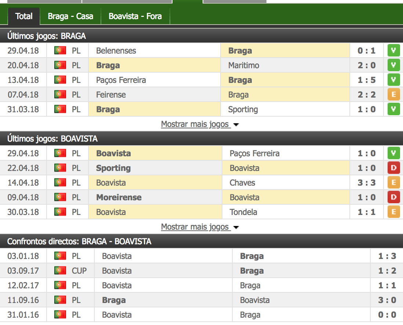The width and height of the screenshot is (403, 325).
Task: Click the Portugal flag beside the 29.04.18 Belenenses match
Action: pos(60,51)
